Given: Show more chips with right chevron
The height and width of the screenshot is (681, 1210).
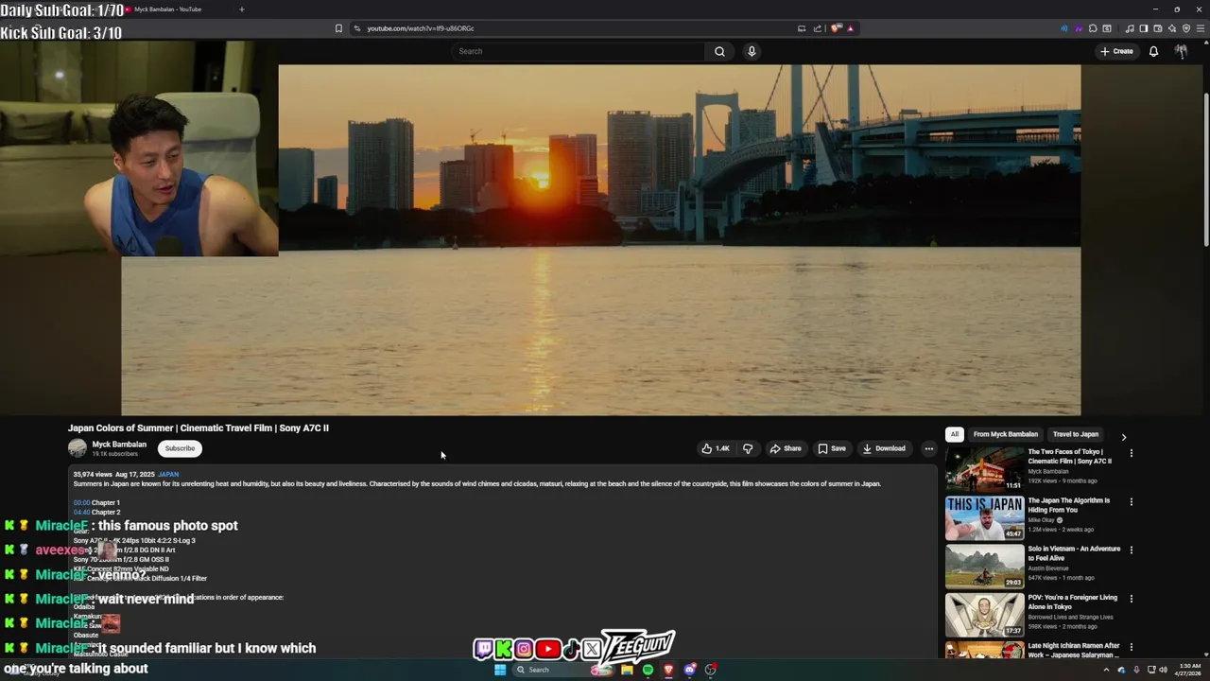Looking at the screenshot, I should pyautogui.click(x=1124, y=437).
